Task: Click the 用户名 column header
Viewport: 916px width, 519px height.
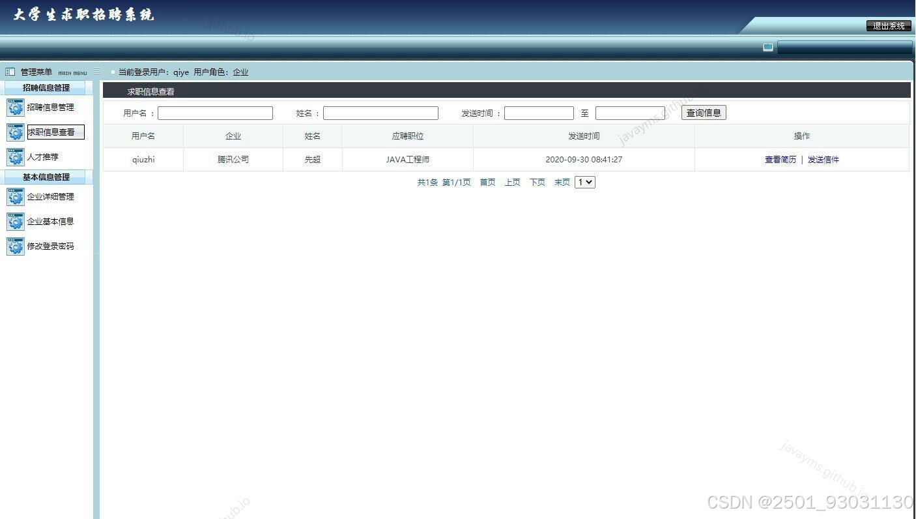Action: coord(143,136)
